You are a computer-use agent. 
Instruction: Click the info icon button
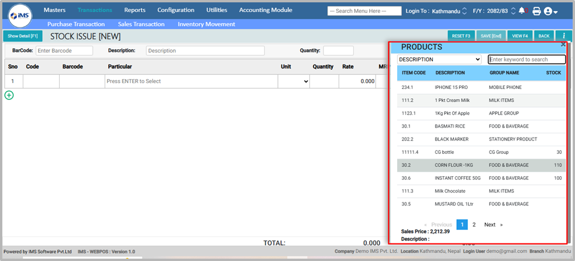(x=563, y=36)
